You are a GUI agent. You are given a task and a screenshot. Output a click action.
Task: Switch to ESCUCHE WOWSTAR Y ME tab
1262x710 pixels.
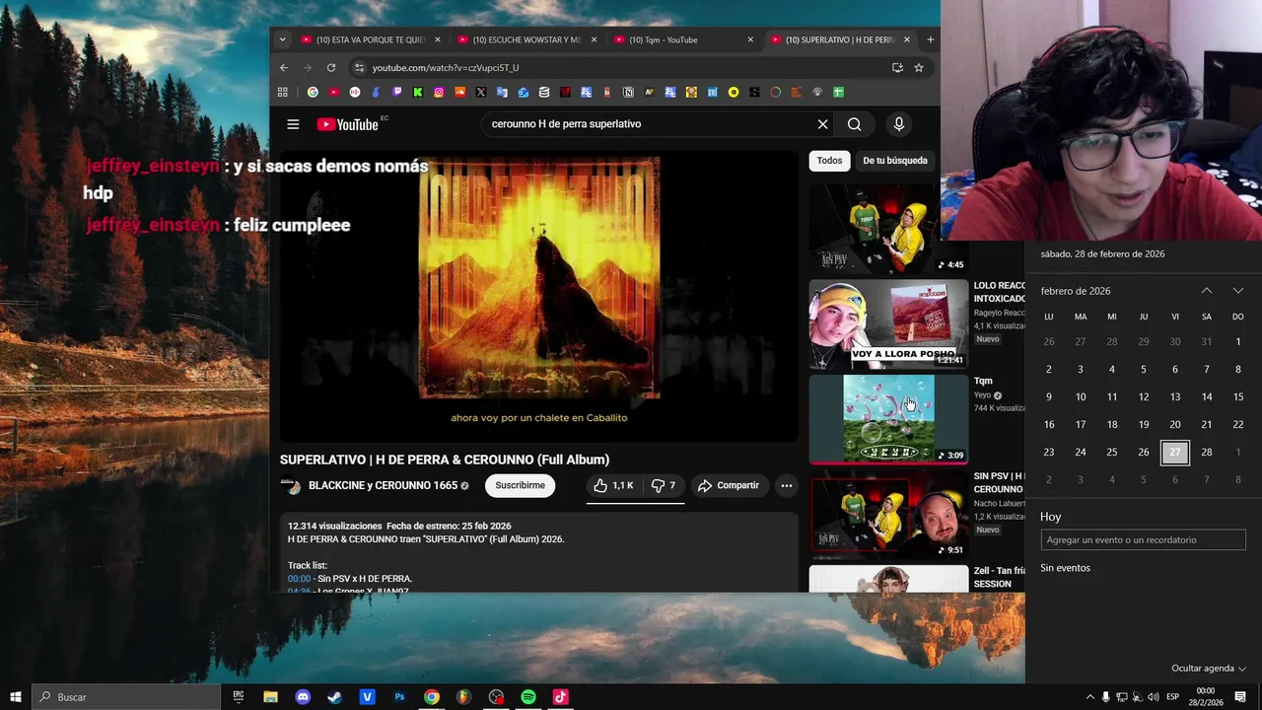tap(526, 40)
